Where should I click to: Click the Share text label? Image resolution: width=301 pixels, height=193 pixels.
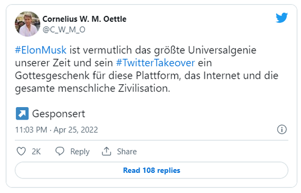coord(127,151)
